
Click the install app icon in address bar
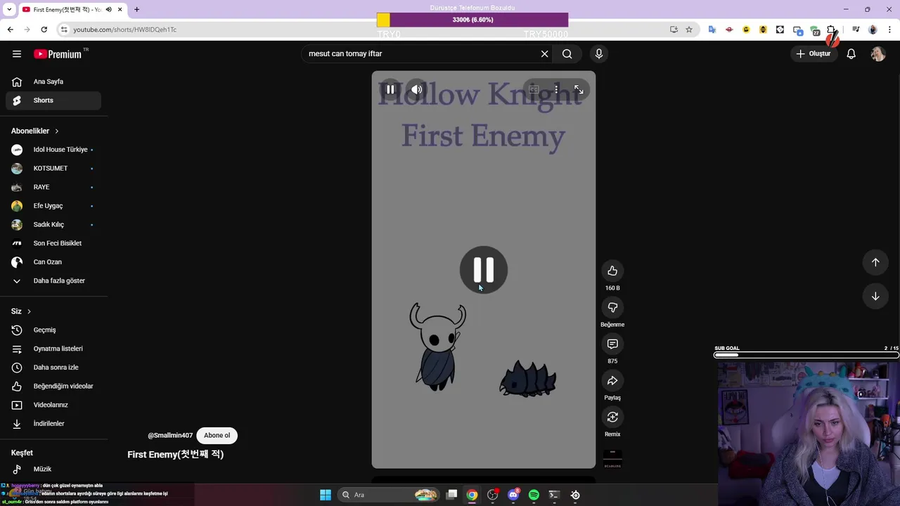674,30
